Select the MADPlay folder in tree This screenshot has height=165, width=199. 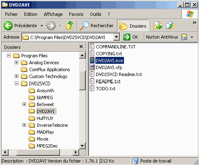pyautogui.click(x=45, y=132)
